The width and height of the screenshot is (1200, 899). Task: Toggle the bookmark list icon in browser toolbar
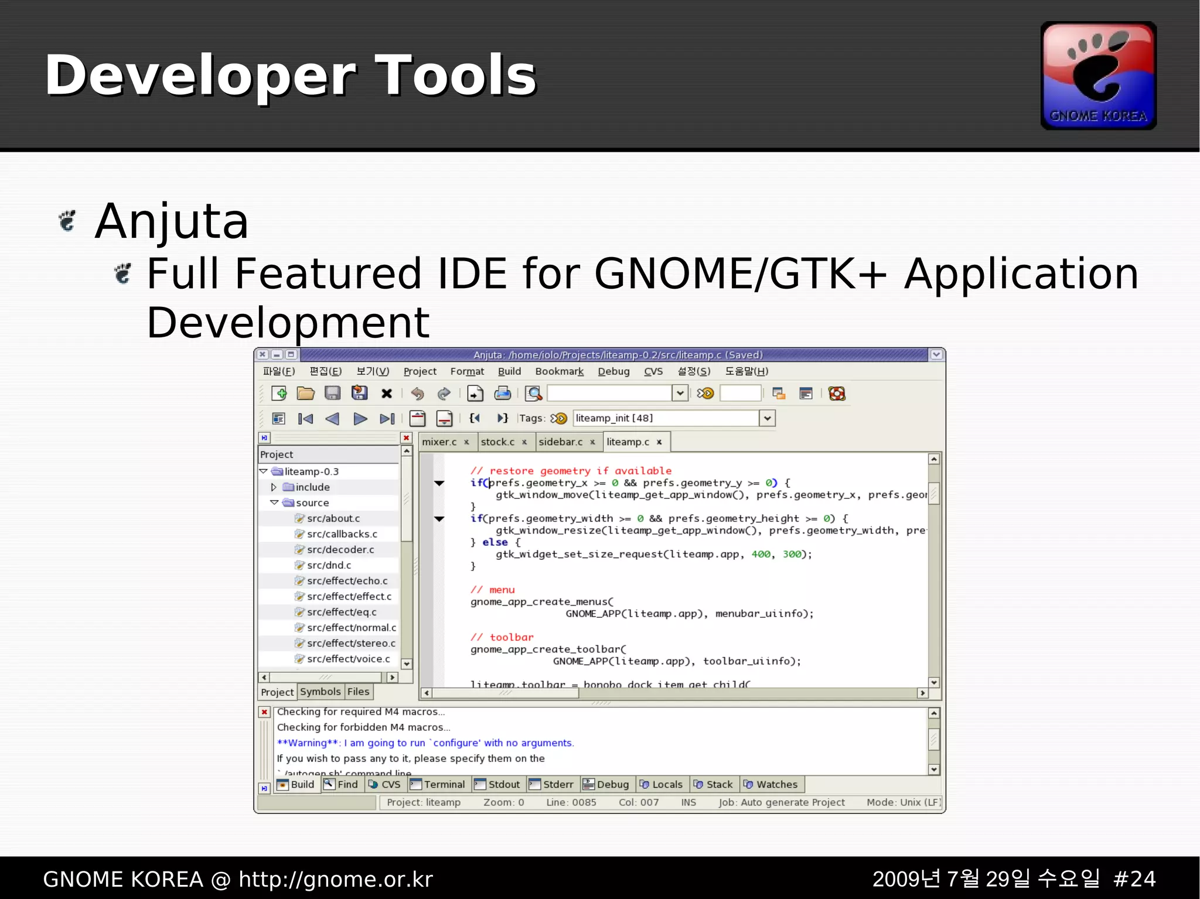[x=278, y=418]
